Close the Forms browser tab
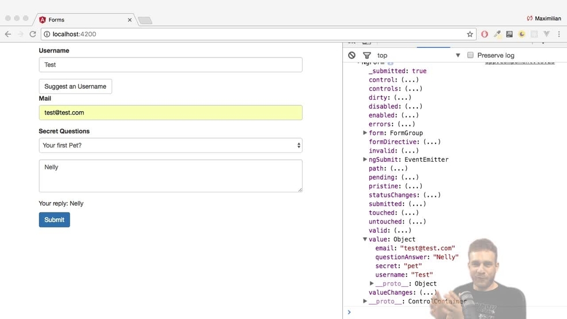The width and height of the screenshot is (567, 319). [130, 20]
